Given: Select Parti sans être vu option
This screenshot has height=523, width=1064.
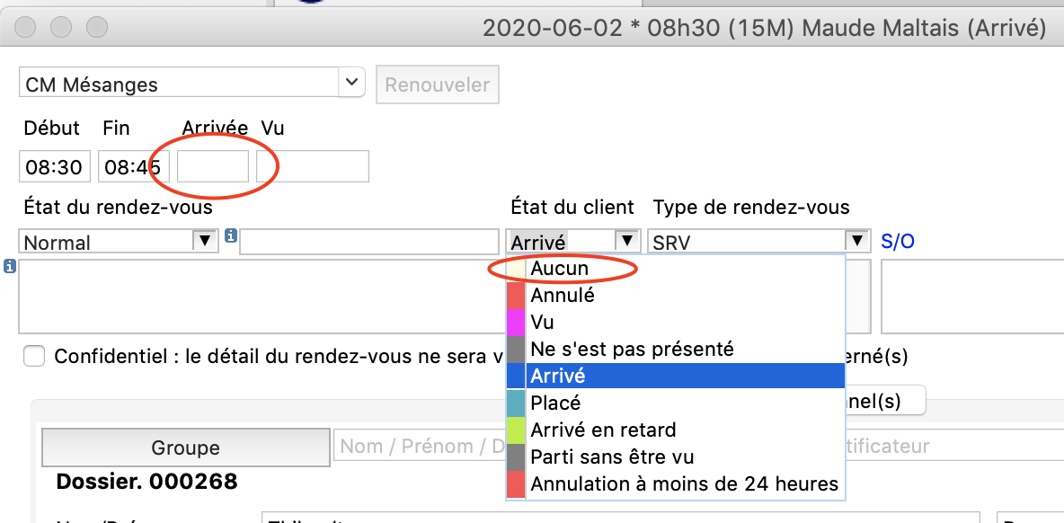Looking at the screenshot, I should 612,457.
